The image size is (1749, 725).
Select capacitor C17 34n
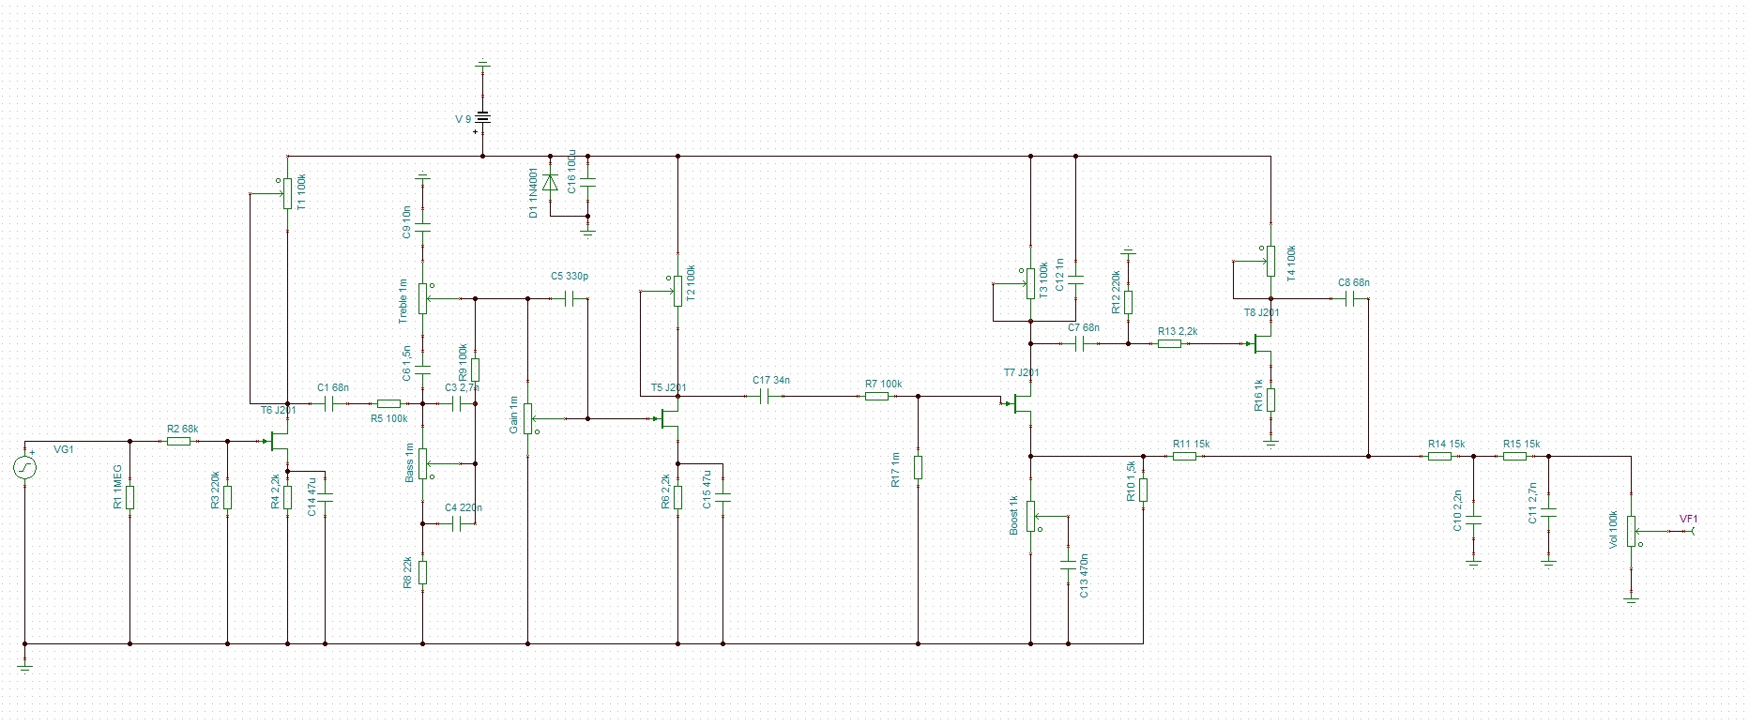(x=768, y=397)
